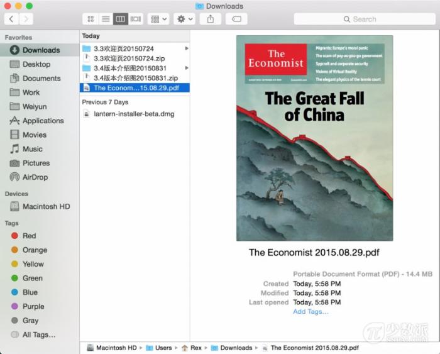Image resolution: width=440 pixels, height=354 pixels.
Task: Switch to list view
Action: [106, 19]
